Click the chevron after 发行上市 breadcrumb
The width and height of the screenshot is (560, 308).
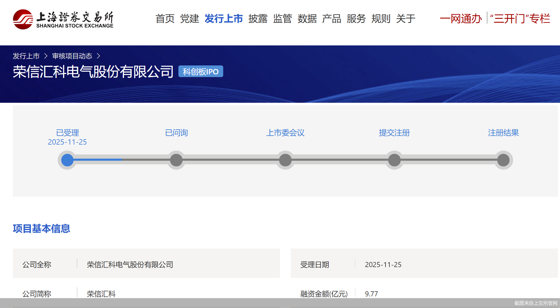click(x=46, y=56)
